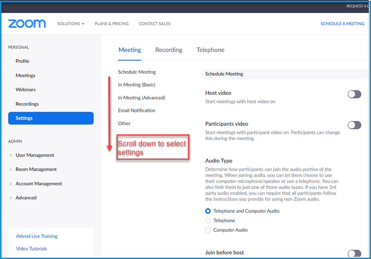Open User Management section

point(35,155)
